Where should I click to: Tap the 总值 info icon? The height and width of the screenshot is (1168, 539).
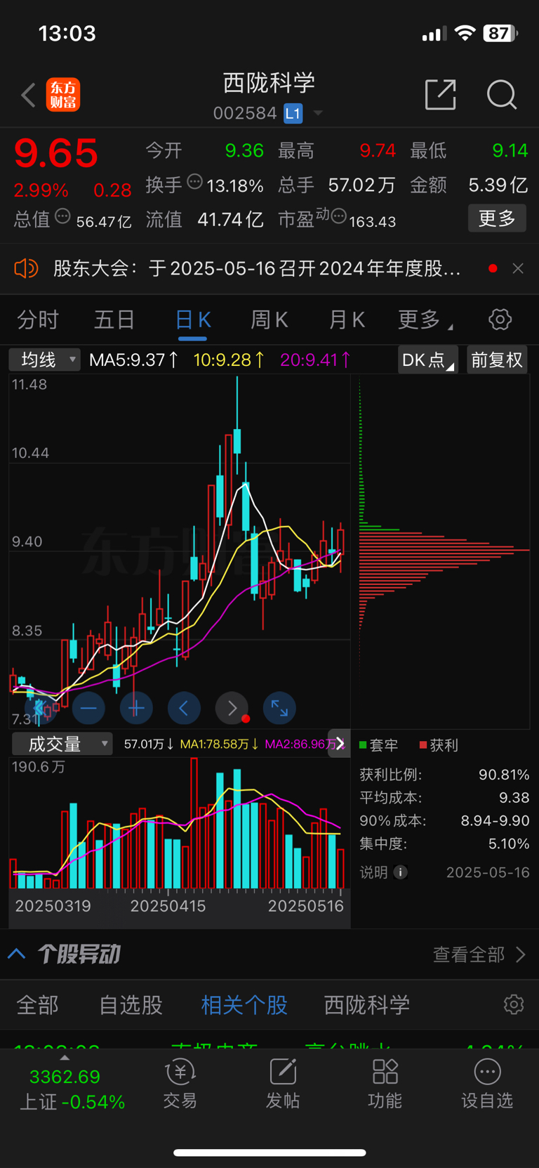pos(62,216)
